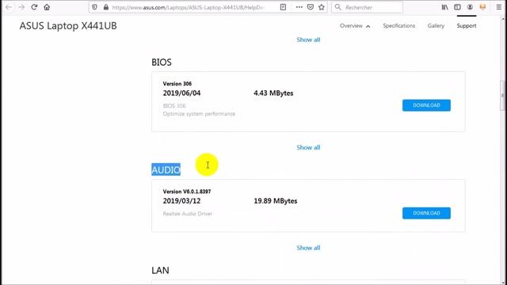Open the Firefox hamburger menu
This screenshot has width=507, height=285.
[x=499, y=7]
